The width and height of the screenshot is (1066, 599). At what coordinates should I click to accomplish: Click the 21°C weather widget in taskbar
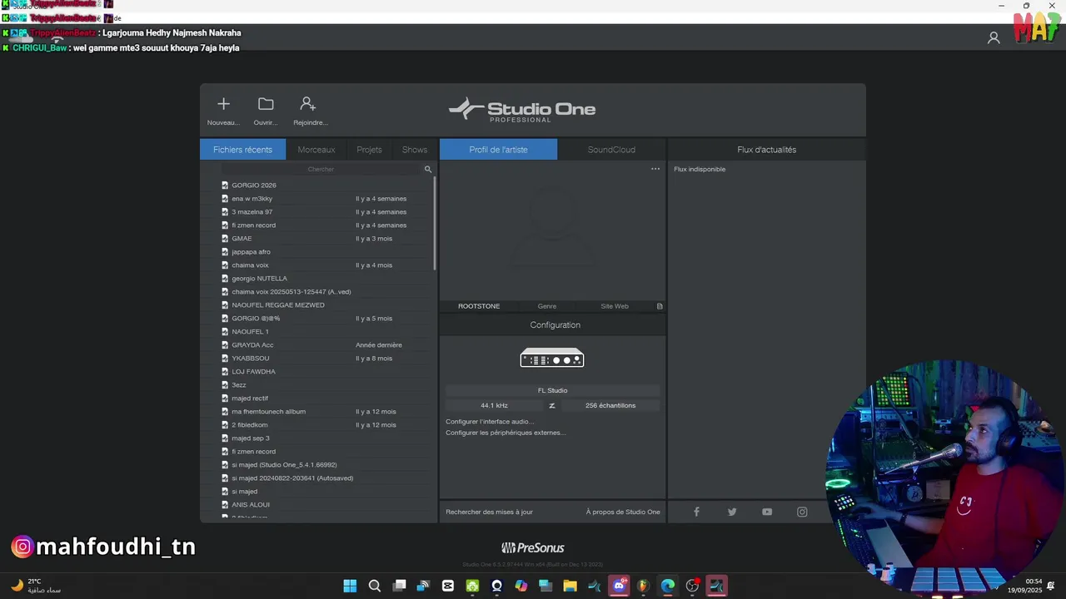tap(35, 586)
